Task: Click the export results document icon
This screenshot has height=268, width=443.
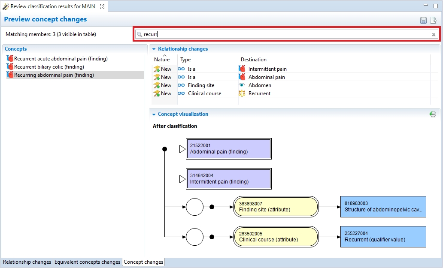Action: [434, 21]
